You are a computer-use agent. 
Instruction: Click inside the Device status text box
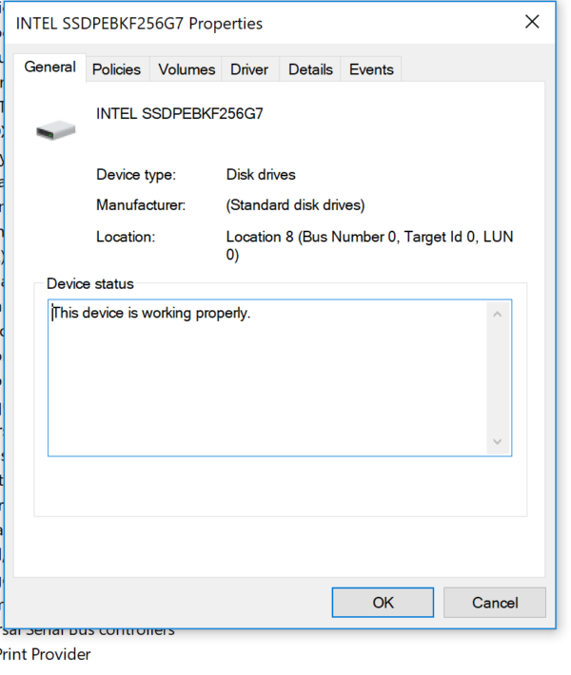(x=280, y=378)
